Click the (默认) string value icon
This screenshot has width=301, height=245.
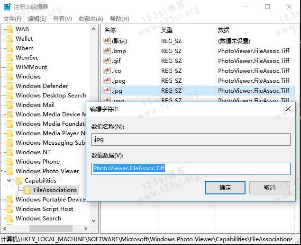tap(107, 41)
